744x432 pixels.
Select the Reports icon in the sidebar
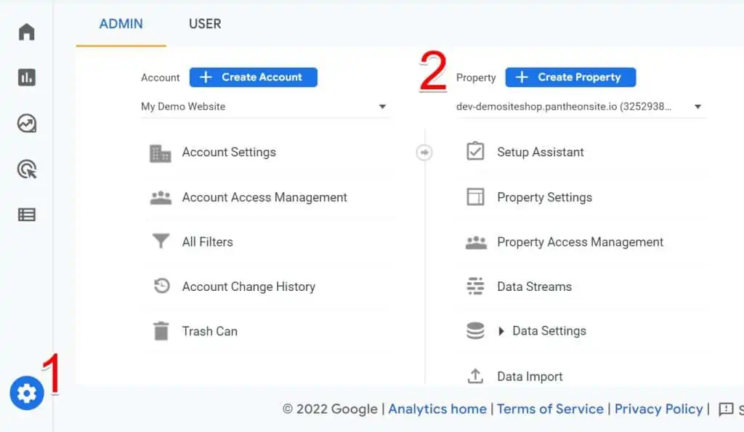pyautogui.click(x=26, y=77)
